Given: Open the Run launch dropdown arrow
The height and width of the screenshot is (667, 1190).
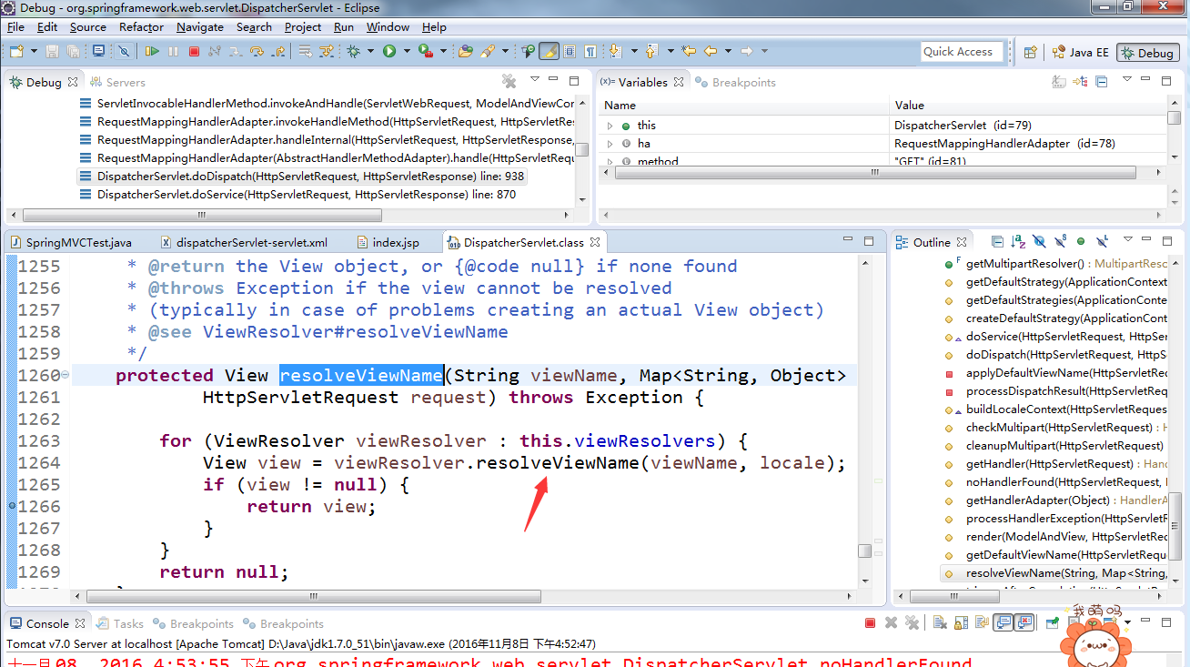Looking at the screenshot, I should pyautogui.click(x=406, y=51).
